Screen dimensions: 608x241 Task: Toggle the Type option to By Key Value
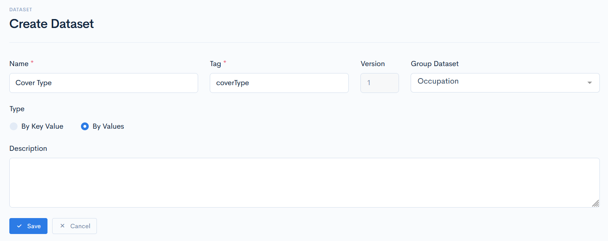(14, 126)
